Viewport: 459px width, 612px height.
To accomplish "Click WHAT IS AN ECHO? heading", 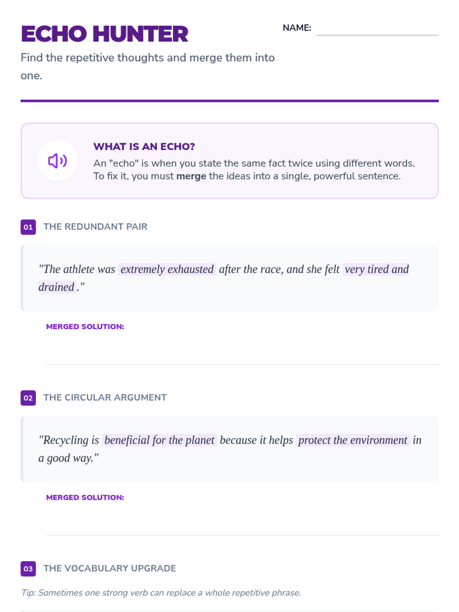I will [144, 146].
